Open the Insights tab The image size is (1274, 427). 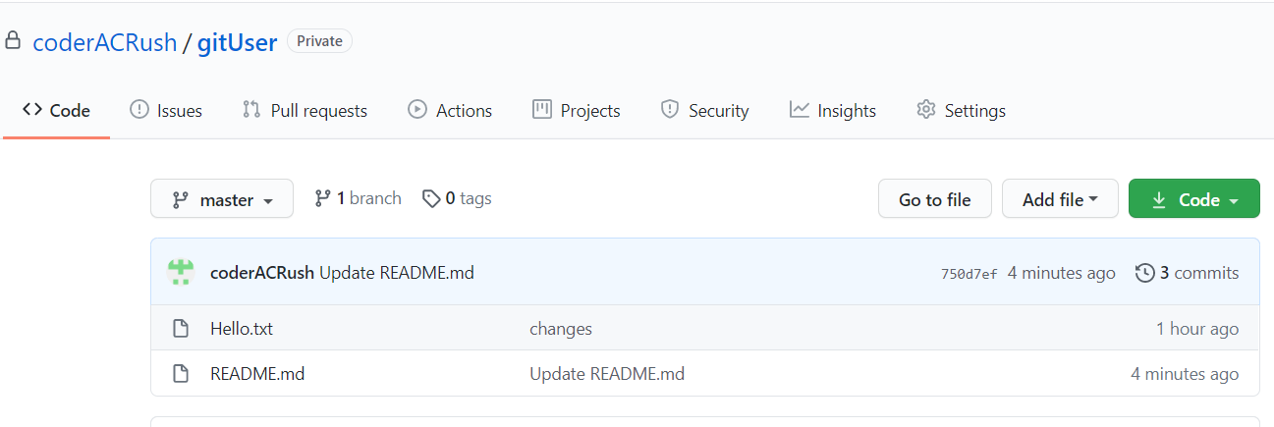coord(833,111)
